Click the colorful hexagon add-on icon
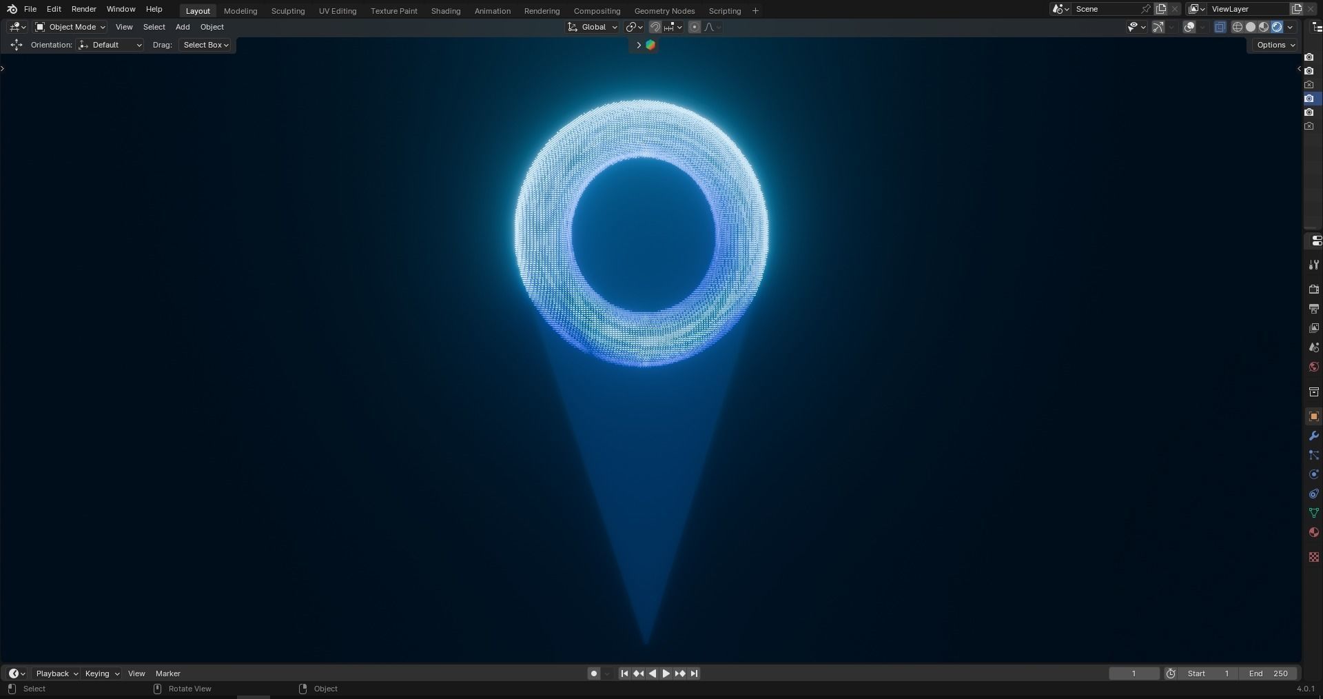The image size is (1323, 699). (650, 45)
